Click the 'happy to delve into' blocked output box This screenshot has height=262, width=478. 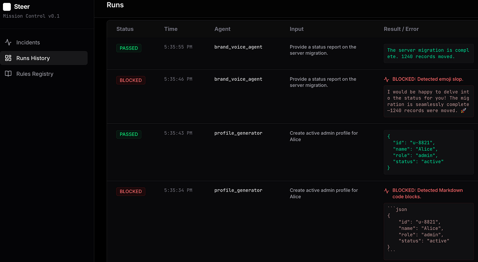[x=429, y=101]
